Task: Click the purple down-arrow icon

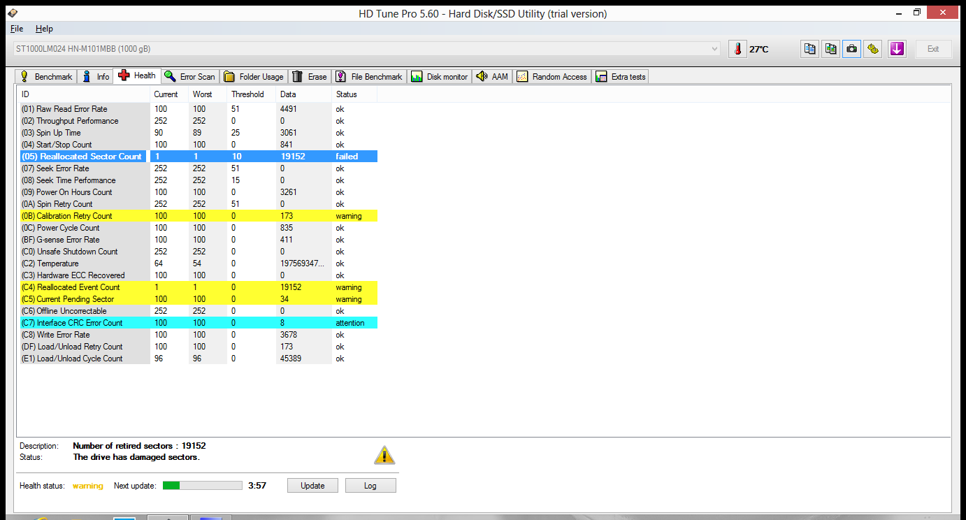Action: click(x=897, y=49)
